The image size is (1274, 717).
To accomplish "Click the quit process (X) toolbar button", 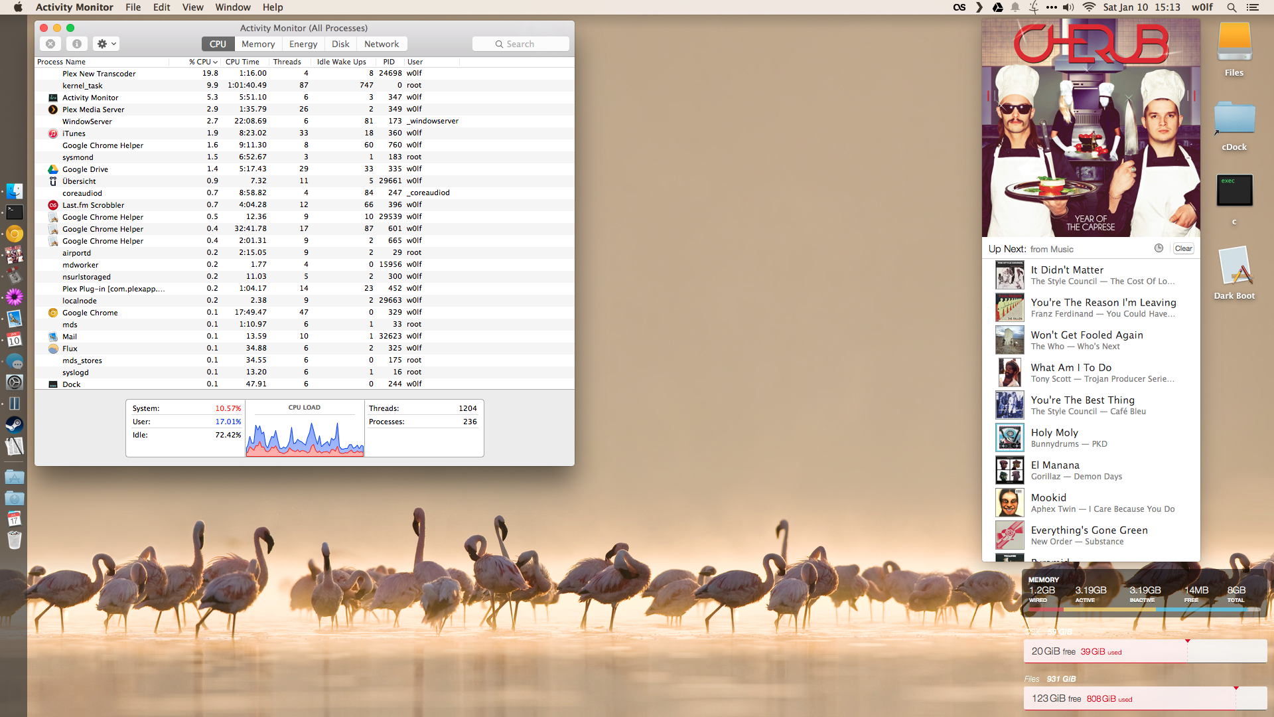I will [x=50, y=44].
